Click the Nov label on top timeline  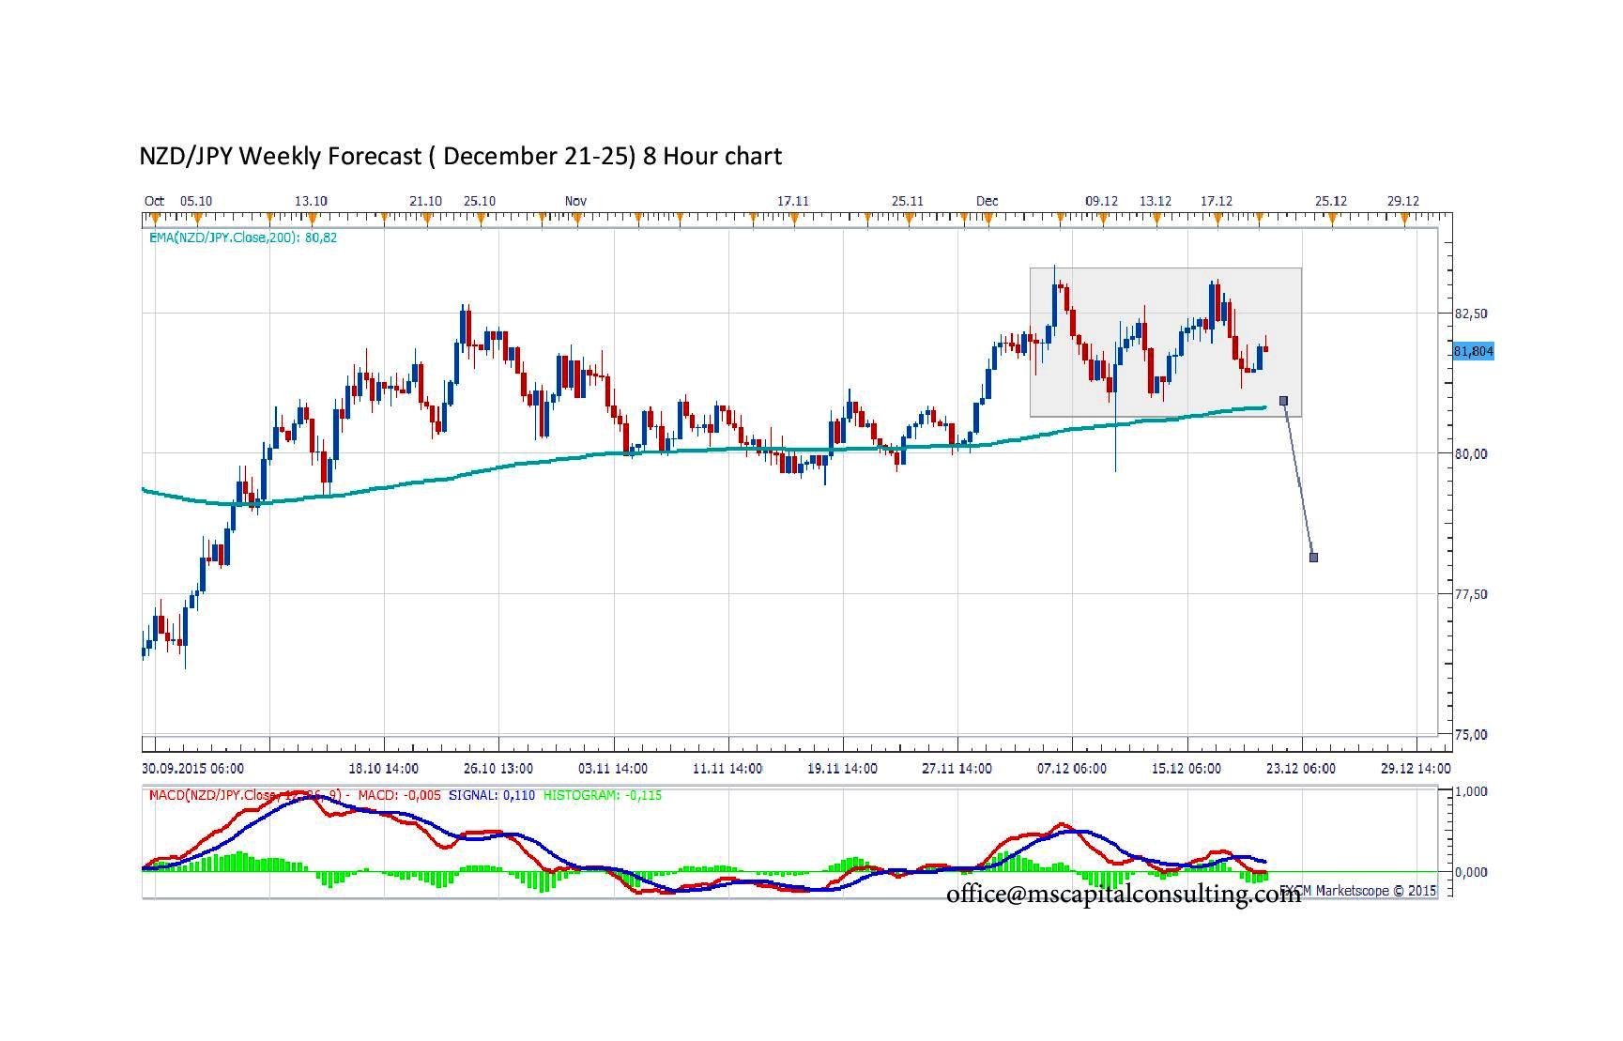[575, 201]
